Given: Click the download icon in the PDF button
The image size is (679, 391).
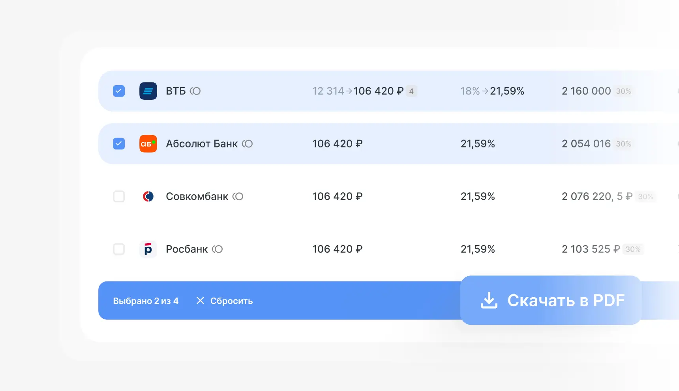Looking at the screenshot, I should tap(489, 300).
